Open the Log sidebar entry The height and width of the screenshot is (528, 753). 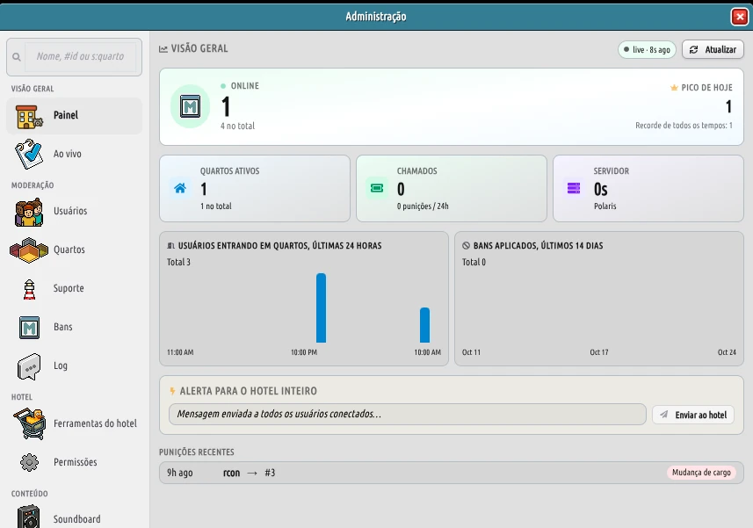75,365
